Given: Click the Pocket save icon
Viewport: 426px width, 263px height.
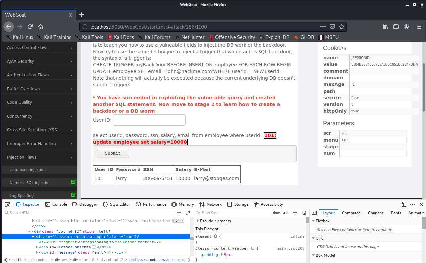Looking at the screenshot, I should 332,27.
